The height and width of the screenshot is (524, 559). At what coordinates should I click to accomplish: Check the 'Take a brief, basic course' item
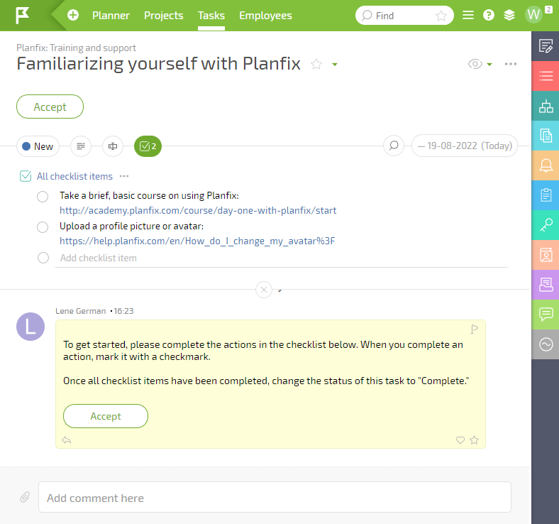[43, 197]
